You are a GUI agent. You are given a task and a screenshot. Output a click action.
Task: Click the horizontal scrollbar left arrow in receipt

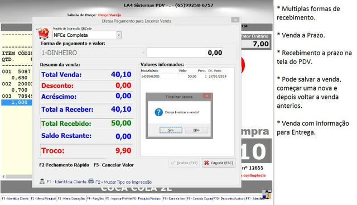click(x=3, y=177)
